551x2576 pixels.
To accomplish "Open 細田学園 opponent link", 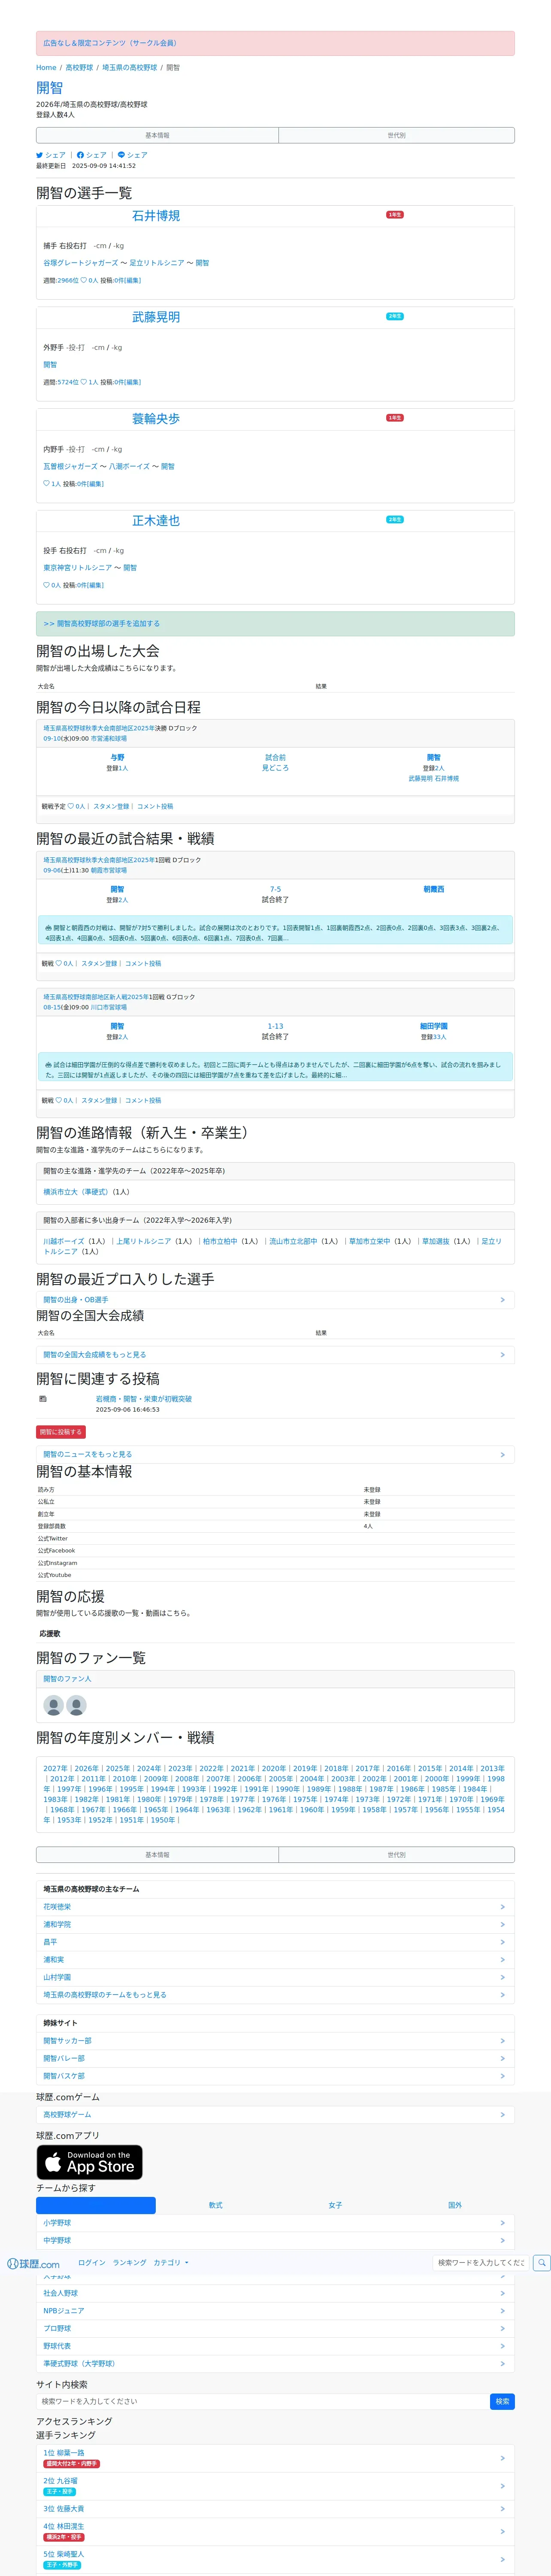I will (x=434, y=1026).
